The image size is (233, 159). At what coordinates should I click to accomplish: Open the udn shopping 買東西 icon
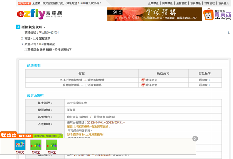(223, 14)
